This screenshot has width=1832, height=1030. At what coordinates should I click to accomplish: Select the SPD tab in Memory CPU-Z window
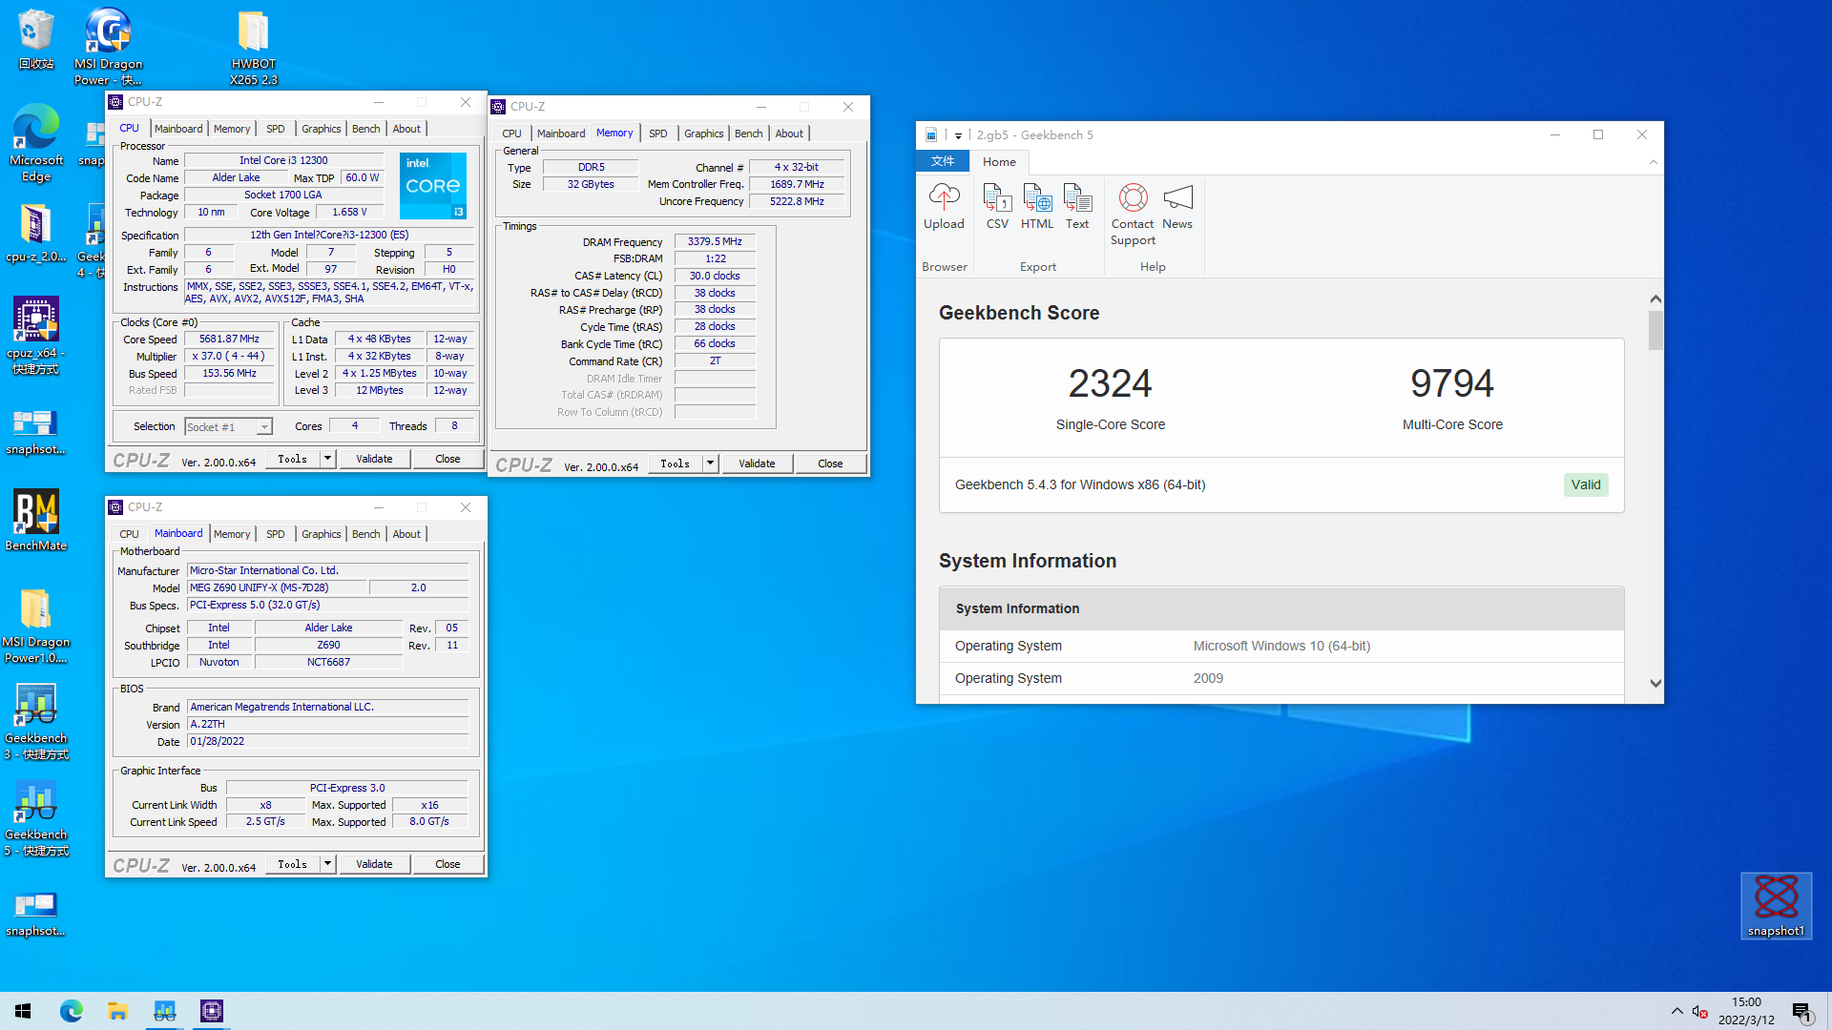coord(658,134)
